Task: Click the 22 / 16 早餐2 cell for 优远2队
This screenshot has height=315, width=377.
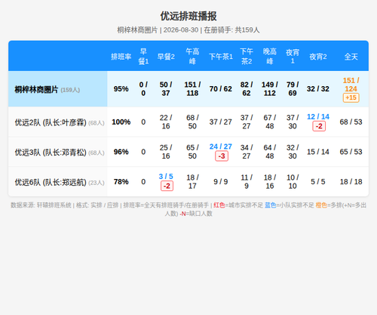Action: point(166,122)
